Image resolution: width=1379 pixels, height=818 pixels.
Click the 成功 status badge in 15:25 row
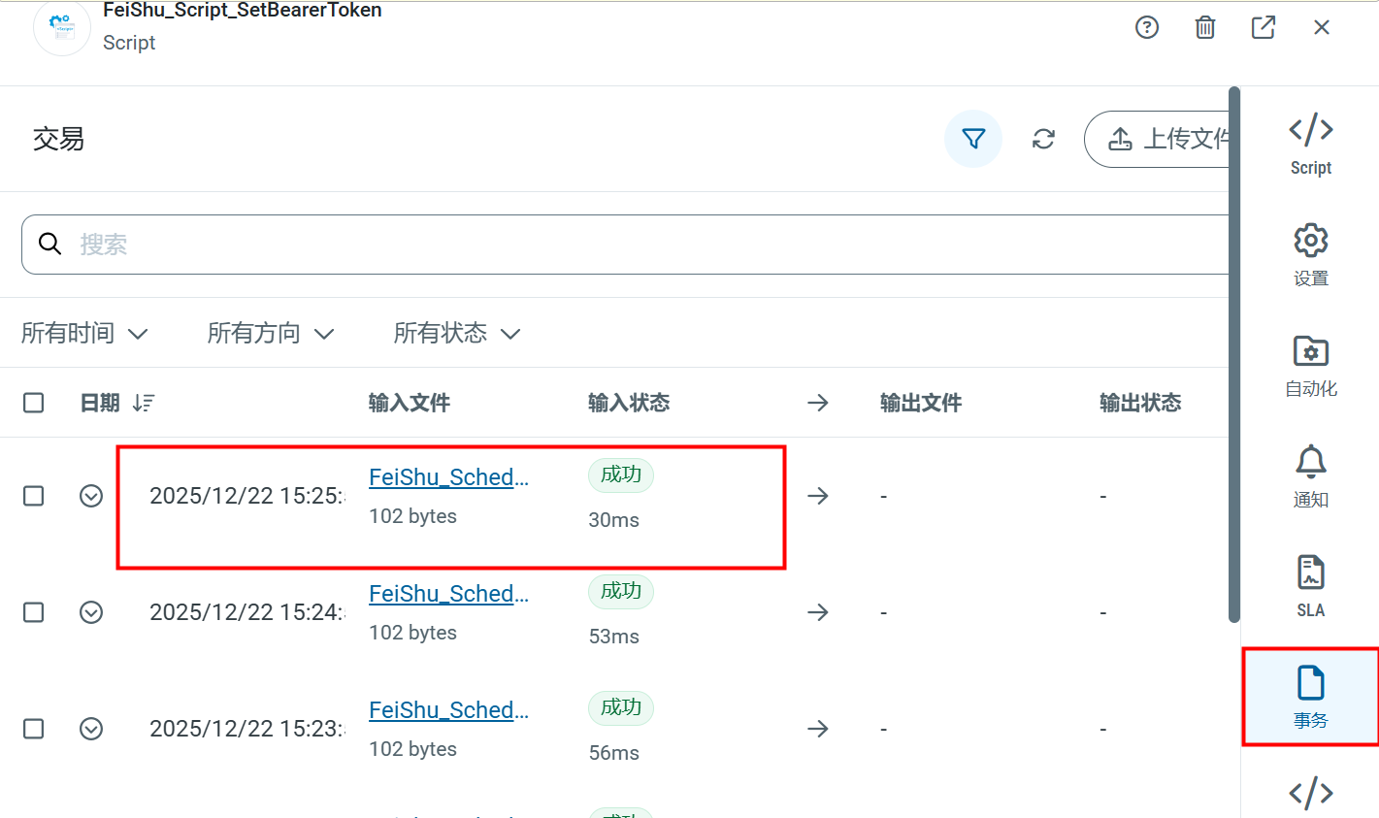(x=621, y=474)
